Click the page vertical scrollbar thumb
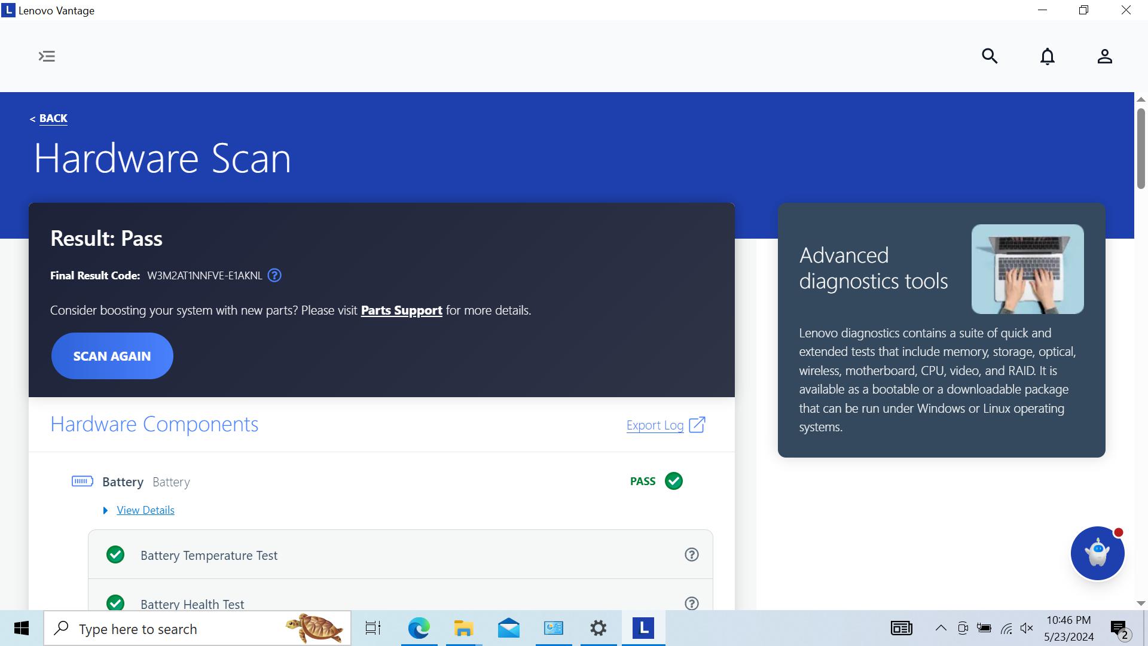The width and height of the screenshot is (1148, 646). click(1141, 150)
